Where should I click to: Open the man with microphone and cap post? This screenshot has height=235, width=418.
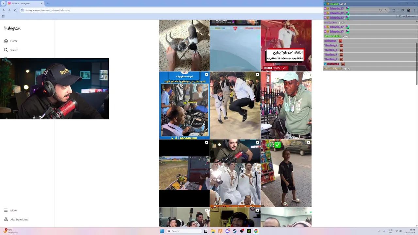point(286,105)
